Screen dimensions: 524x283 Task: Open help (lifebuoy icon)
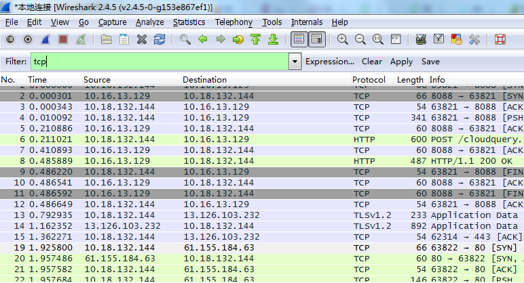point(500,39)
